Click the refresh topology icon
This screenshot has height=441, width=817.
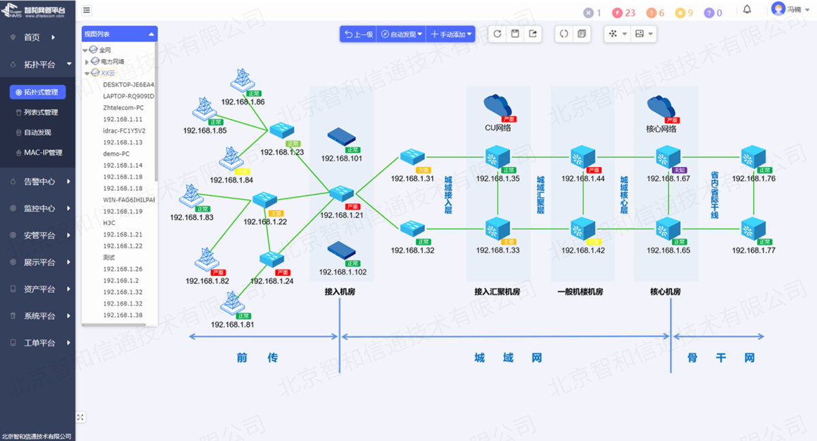click(x=498, y=34)
